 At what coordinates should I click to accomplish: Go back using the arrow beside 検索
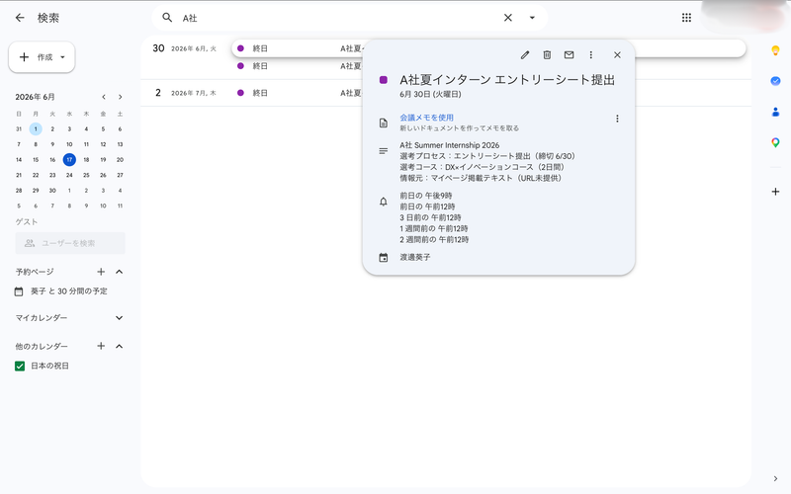(20, 18)
